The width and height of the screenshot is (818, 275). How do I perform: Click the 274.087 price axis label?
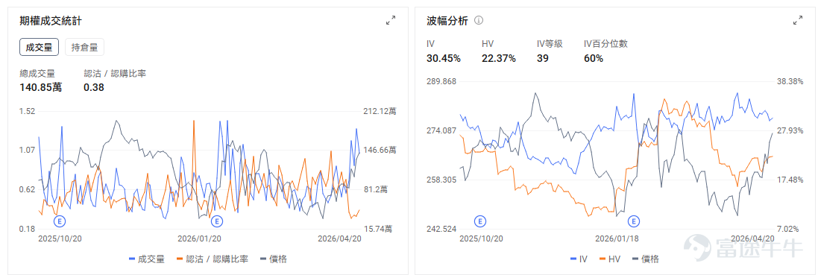441,130
